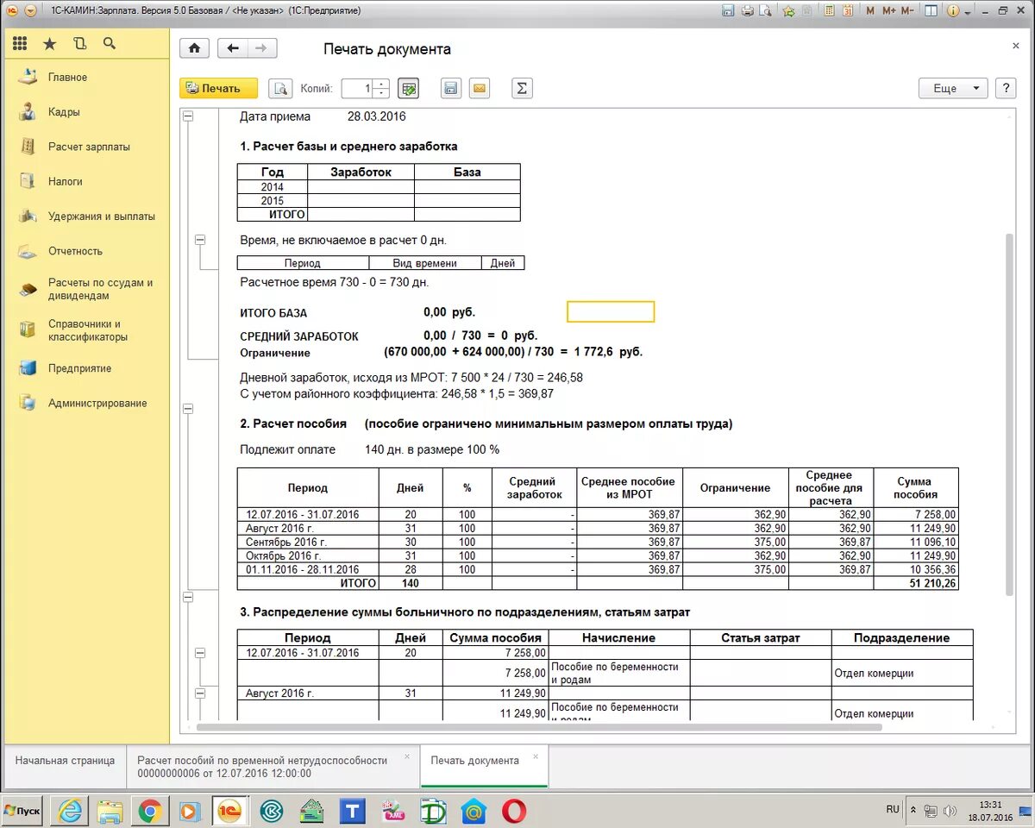
Task: Expand the dropdown arrow next to info icon
Action: (x=968, y=12)
